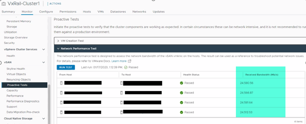Open Resyncing Objects
Screen dimensions: 306x124
[19, 80]
